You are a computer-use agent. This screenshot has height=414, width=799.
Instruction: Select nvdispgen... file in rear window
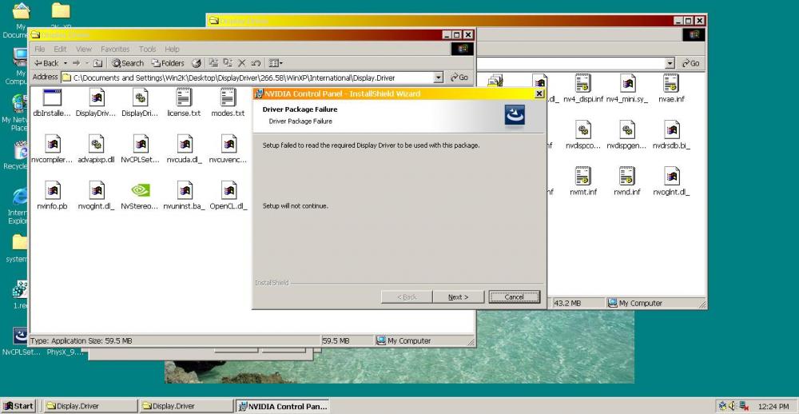tap(627, 136)
